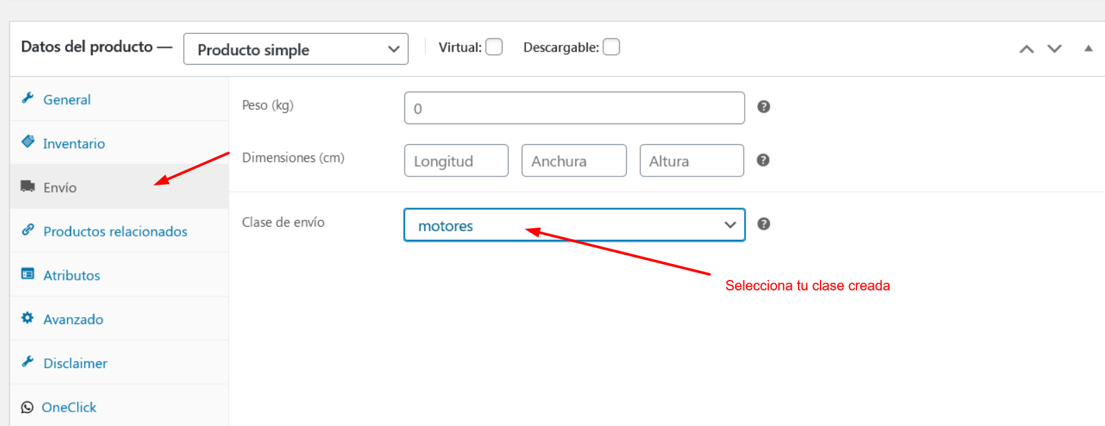Click help tooltip icon for Clase de envío

(763, 224)
